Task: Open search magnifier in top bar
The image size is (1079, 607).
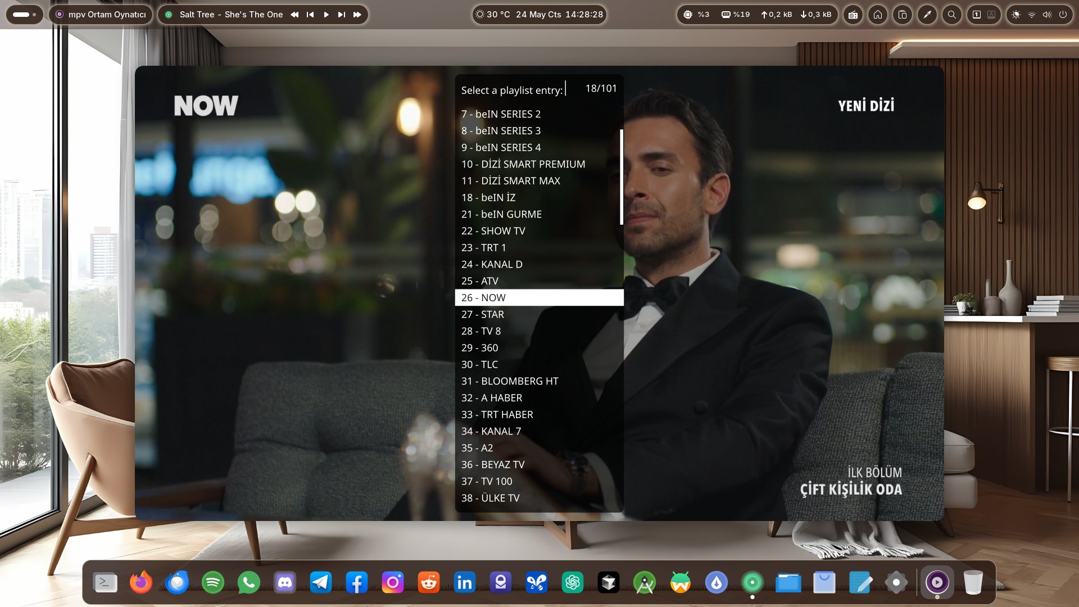Action: [x=952, y=15]
